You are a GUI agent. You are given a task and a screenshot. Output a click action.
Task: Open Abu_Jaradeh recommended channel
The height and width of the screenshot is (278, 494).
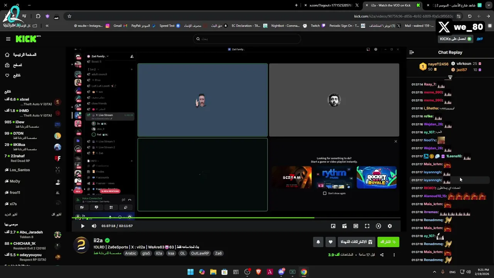[33, 234]
